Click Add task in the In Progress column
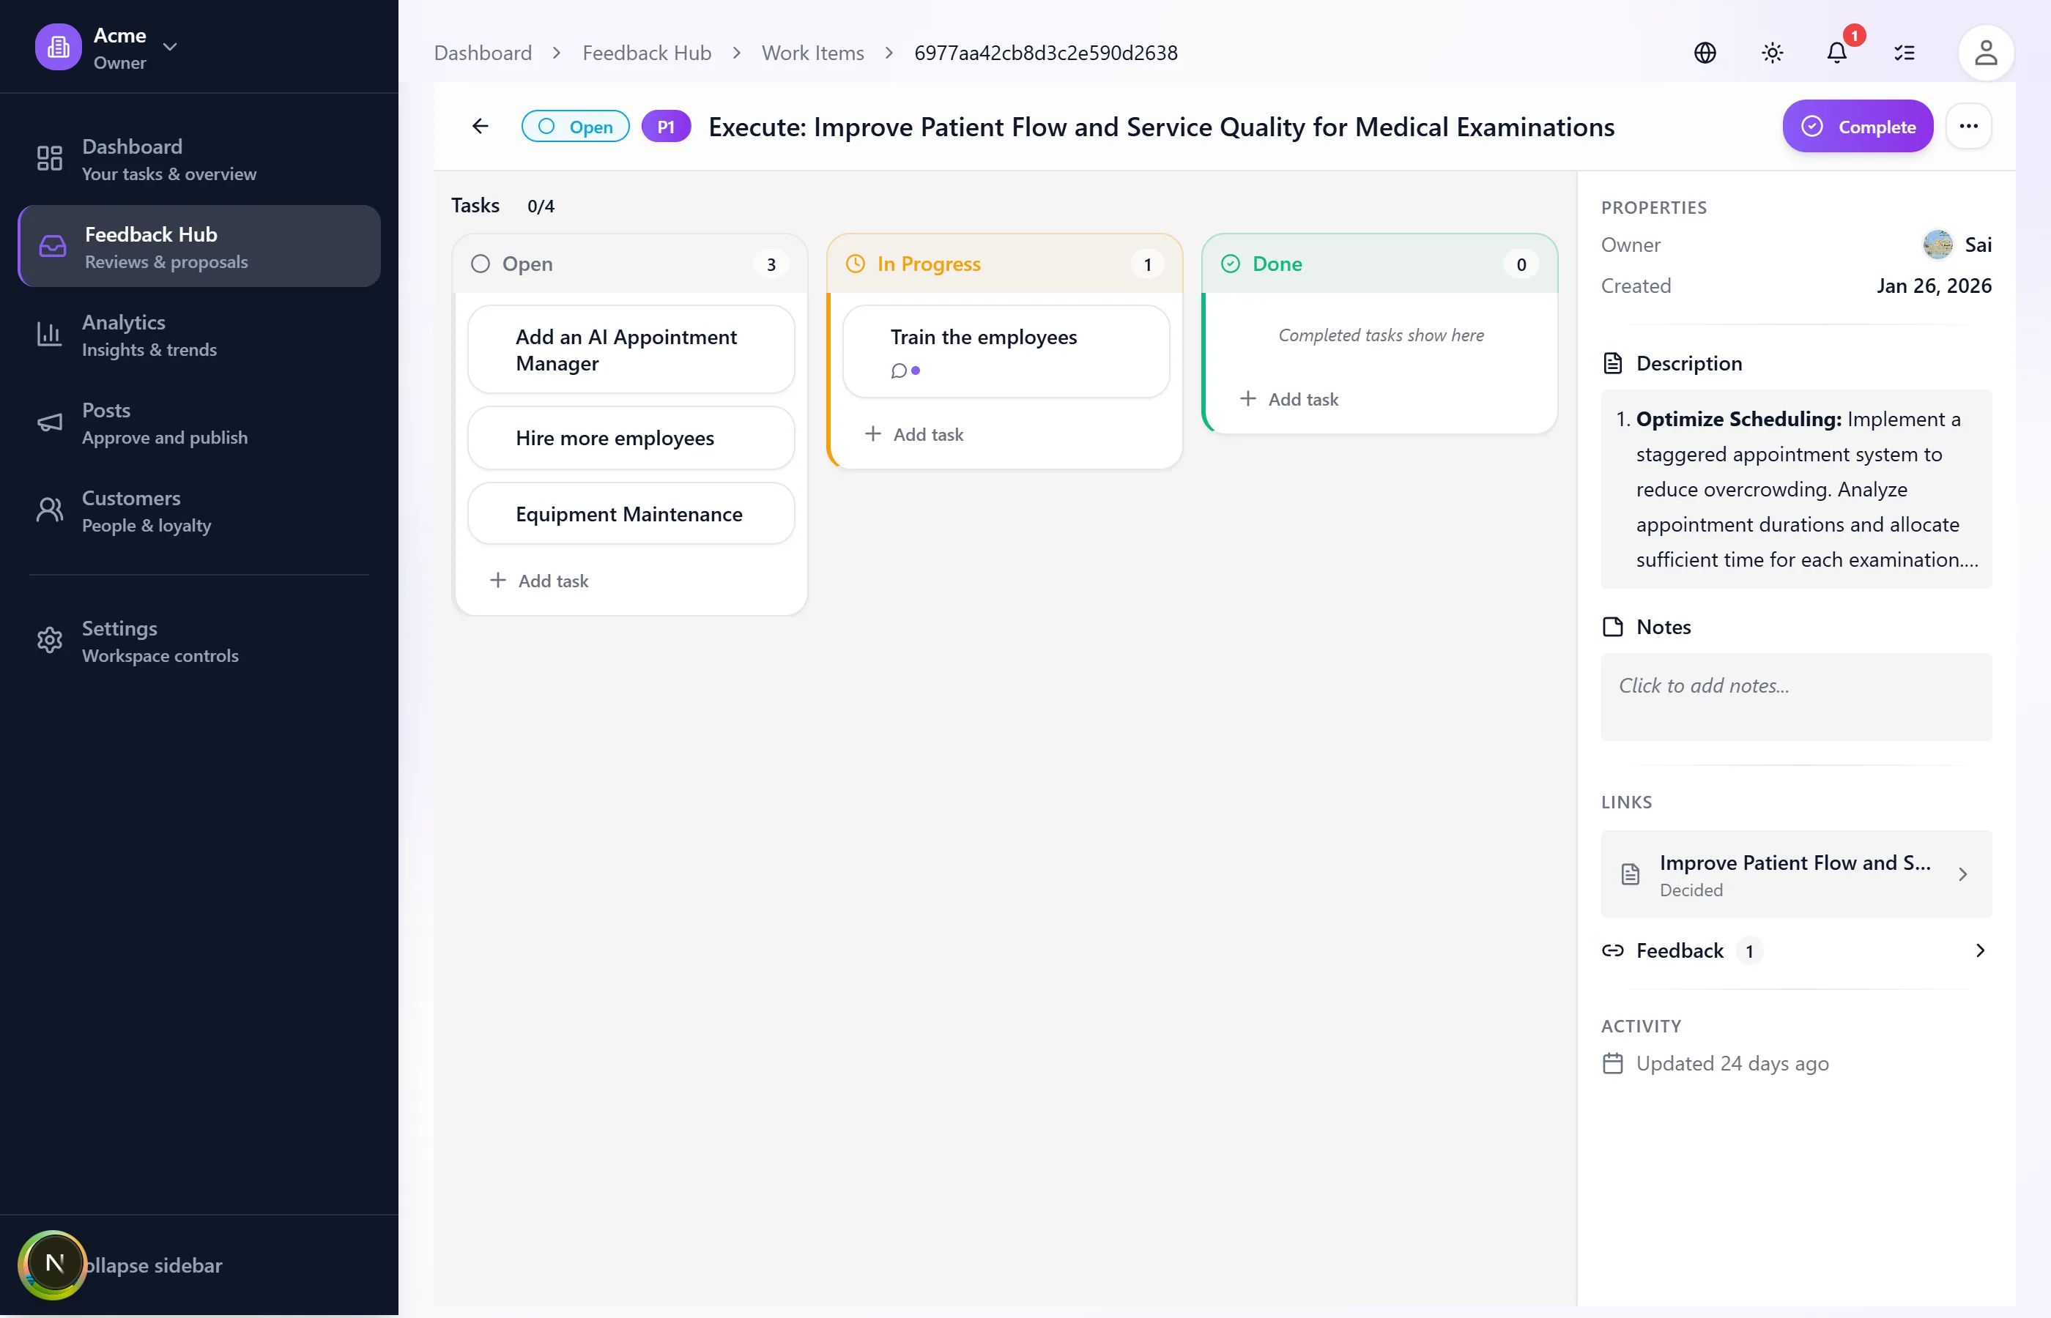2051x1318 pixels. 915,434
